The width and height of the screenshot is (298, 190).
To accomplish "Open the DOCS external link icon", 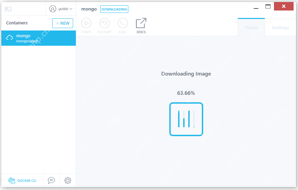I will pyautogui.click(x=141, y=23).
